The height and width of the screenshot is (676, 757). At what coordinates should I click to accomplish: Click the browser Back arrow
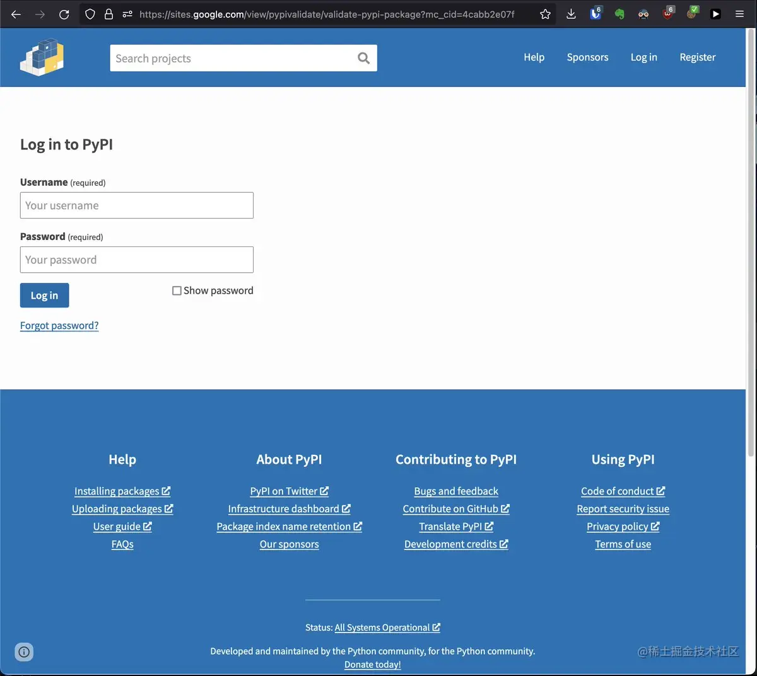[x=16, y=14]
